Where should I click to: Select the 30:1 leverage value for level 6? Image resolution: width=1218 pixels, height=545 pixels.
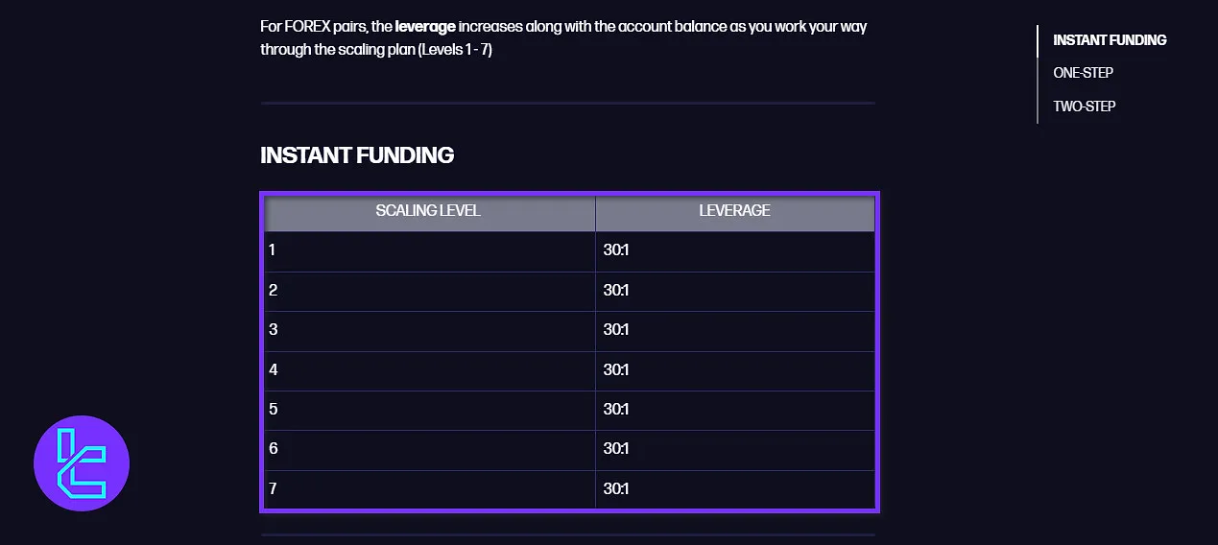point(616,449)
